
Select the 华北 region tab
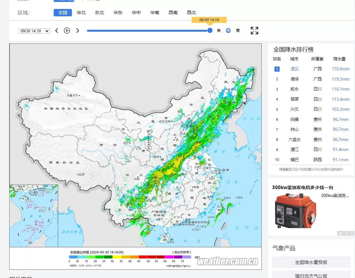click(x=81, y=12)
